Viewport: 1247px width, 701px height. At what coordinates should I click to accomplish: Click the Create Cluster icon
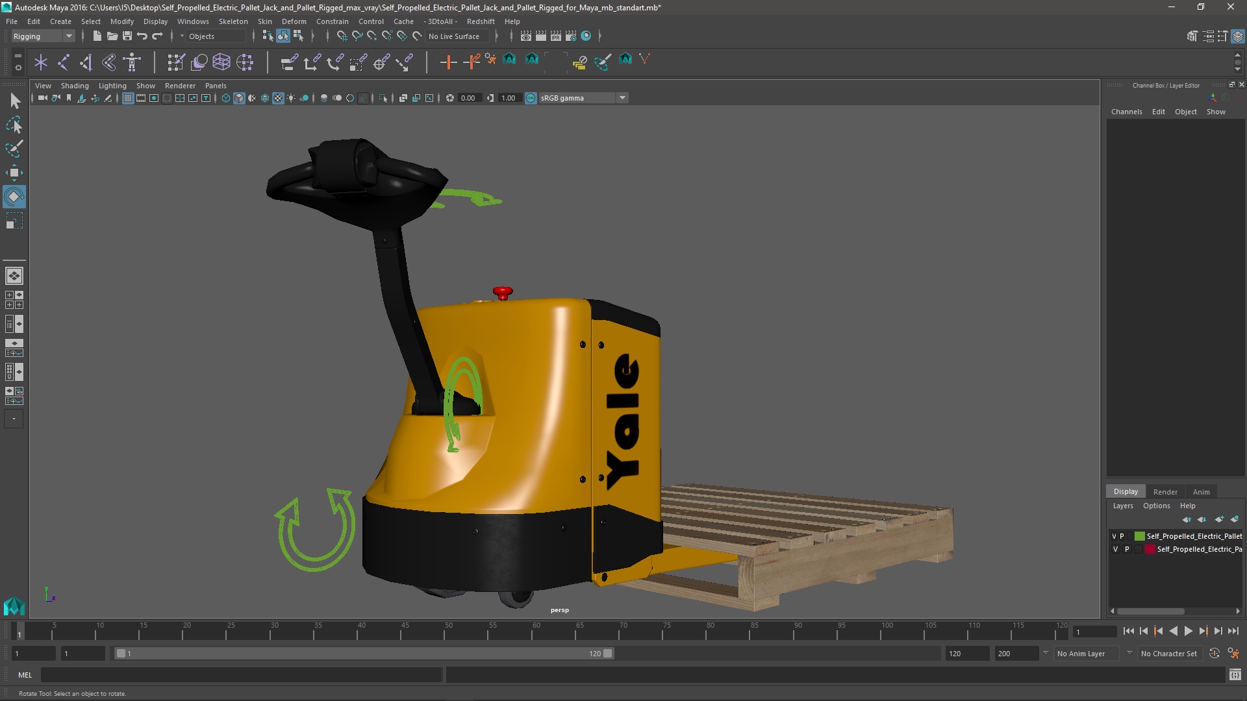pyautogui.click(x=245, y=62)
